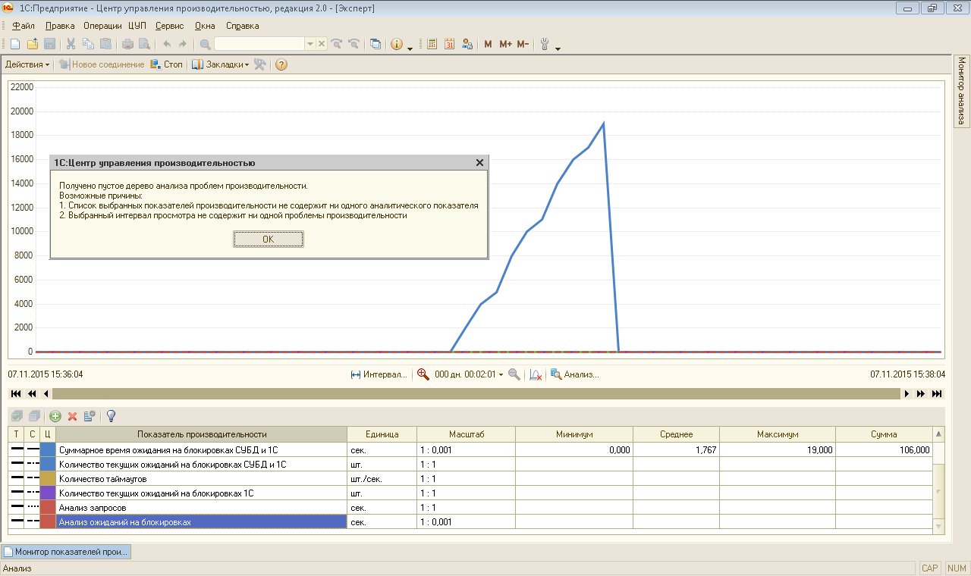Screen dimensions: 971x576
Task: Click the indicator settings list icon
Action: 90,416
